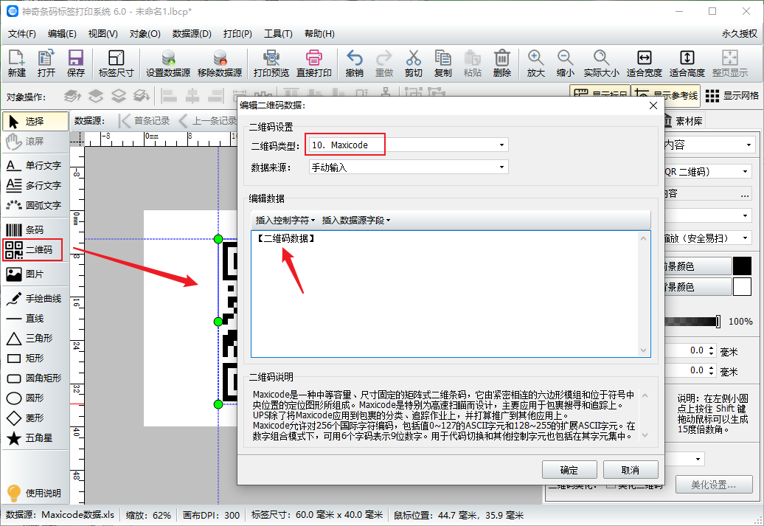Click the 二维码说明 description scrollbar
This screenshot has height=526, width=764.
point(645,415)
